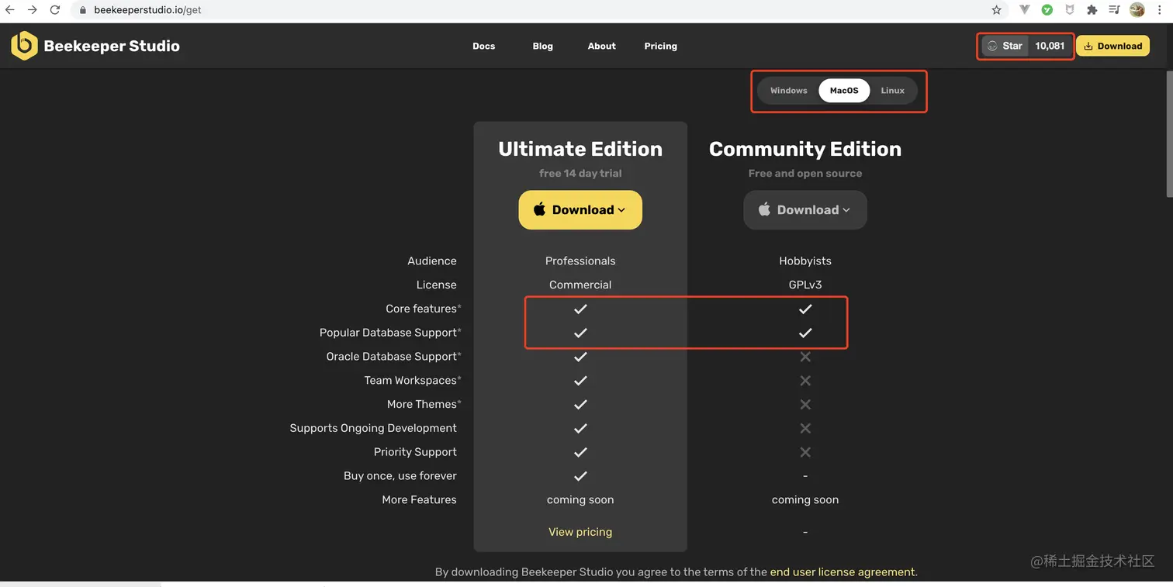Go back with the browser back arrow

click(x=9, y=10)
